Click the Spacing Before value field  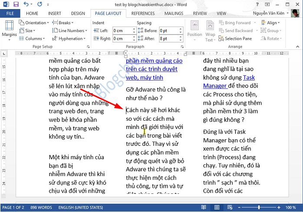[x=169, y=31]
